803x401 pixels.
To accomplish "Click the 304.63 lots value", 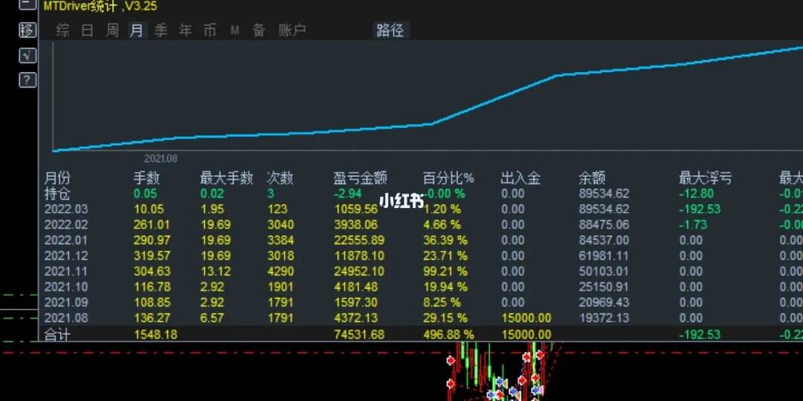I will 152,271.
